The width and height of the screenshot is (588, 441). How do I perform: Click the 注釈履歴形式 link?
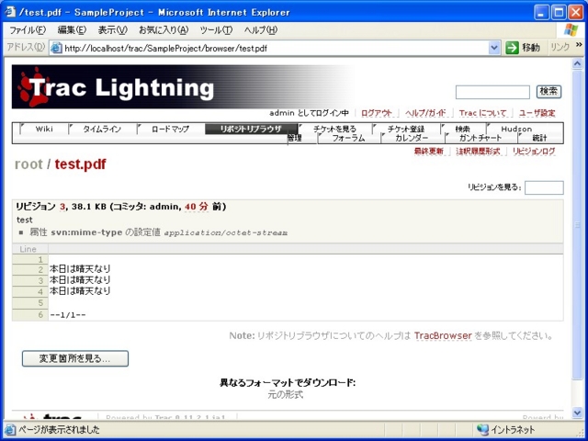pyautogui.click(x=478, y=151)
